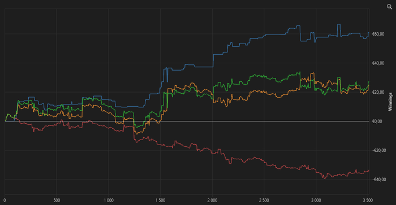Click the Winnings axis title

click(x=390, y=102)
